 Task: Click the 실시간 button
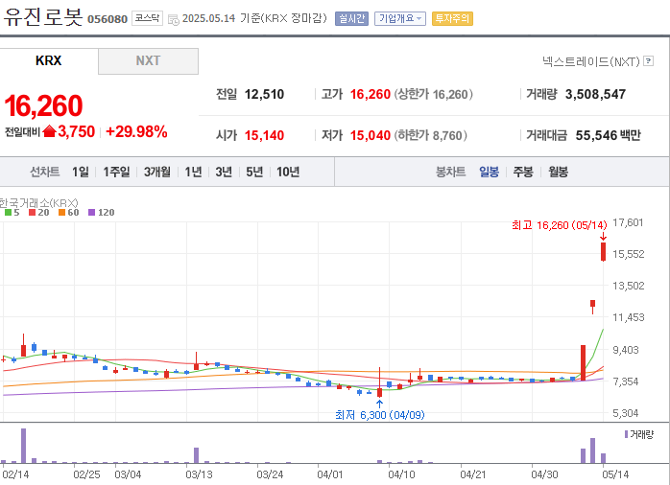[351, 19]
